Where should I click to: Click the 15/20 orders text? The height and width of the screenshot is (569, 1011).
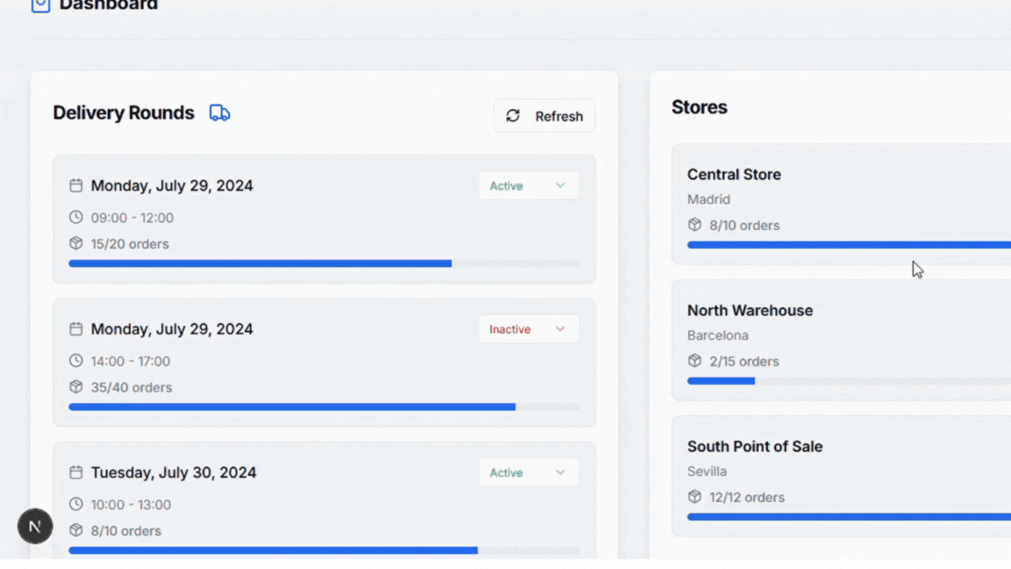coord(130,244)
